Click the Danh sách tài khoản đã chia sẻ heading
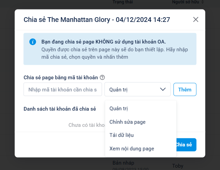Image resolution: width=220 pixels, height=170 pixels. 60,109
